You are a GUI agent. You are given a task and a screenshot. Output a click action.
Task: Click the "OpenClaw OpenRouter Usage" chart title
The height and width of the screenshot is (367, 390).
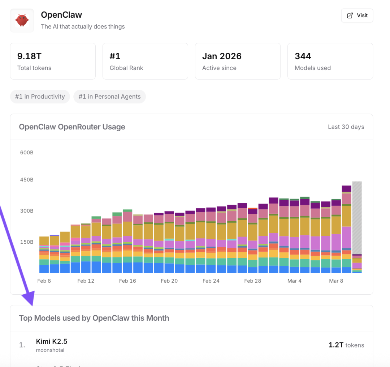72,127
